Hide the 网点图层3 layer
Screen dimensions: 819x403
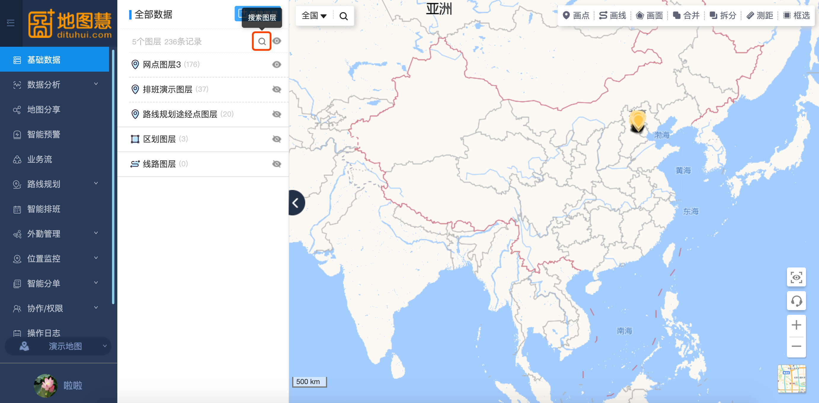[277, 65]
